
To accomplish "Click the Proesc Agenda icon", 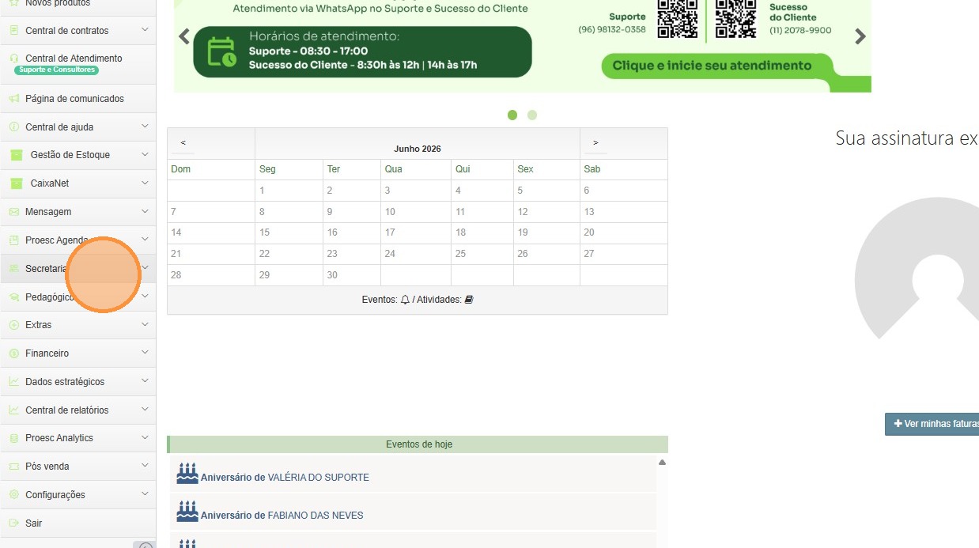I will point(14,240).
